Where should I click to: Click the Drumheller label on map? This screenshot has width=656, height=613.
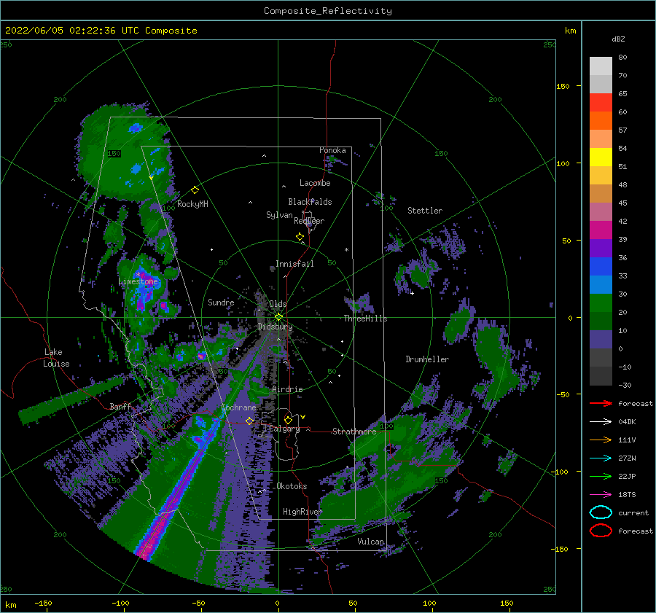427,359
